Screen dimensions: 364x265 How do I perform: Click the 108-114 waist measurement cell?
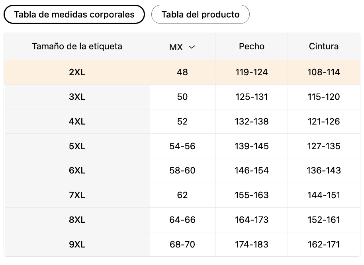(324, 72)
